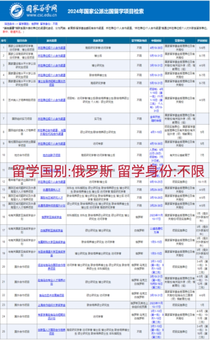The image size is (210, 340).
Task: Open the channel link in row 12
Action: (52, 182)
